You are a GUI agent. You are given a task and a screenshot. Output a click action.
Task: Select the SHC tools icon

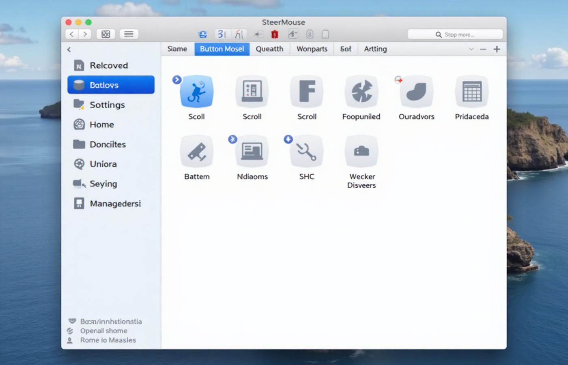coord(307,152)
